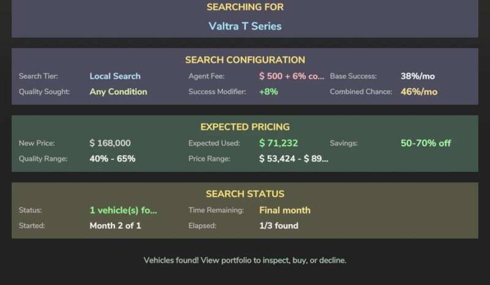
Task: Click the Vehicles found portfolio message
Action: click(244, 260)
